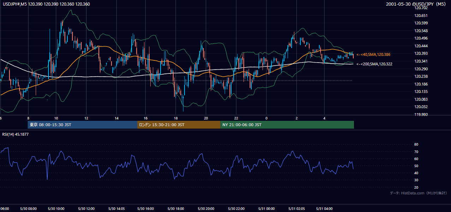
Task: Click the NY 21:00-06:00 JST session bar
Action: point(287,125)
